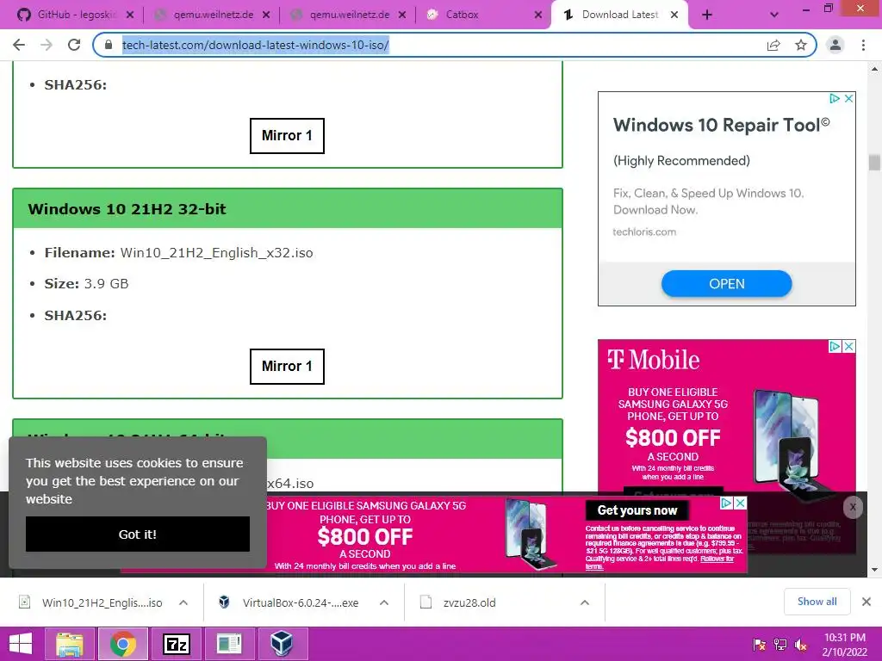Click the Size 3.9 GB text
The width and height of the screenshot is (882, 661).
(x=87, y=284)
